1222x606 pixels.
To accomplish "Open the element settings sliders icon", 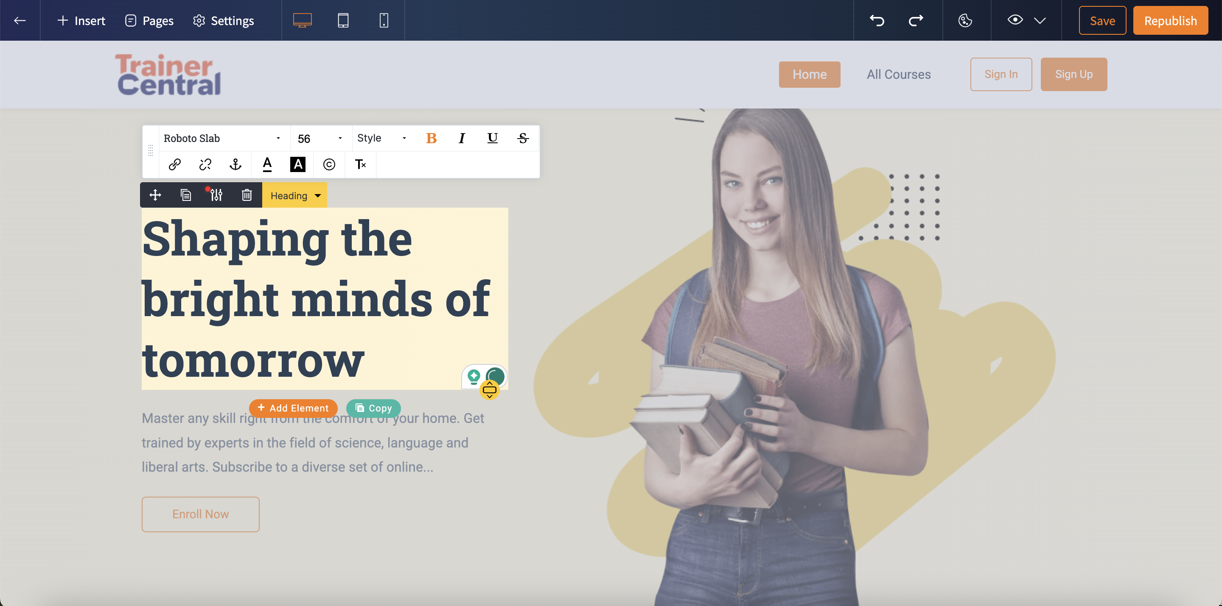I will [216, 195].
